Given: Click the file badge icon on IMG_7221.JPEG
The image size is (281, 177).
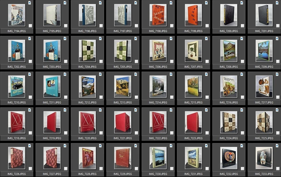Looking at the screenshot, I should 136,110.
